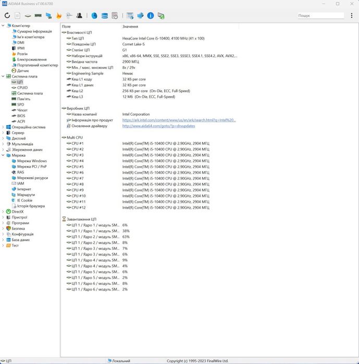Click the network monitors toolbar icon
The image size is (359, 364).
(48, 16)
